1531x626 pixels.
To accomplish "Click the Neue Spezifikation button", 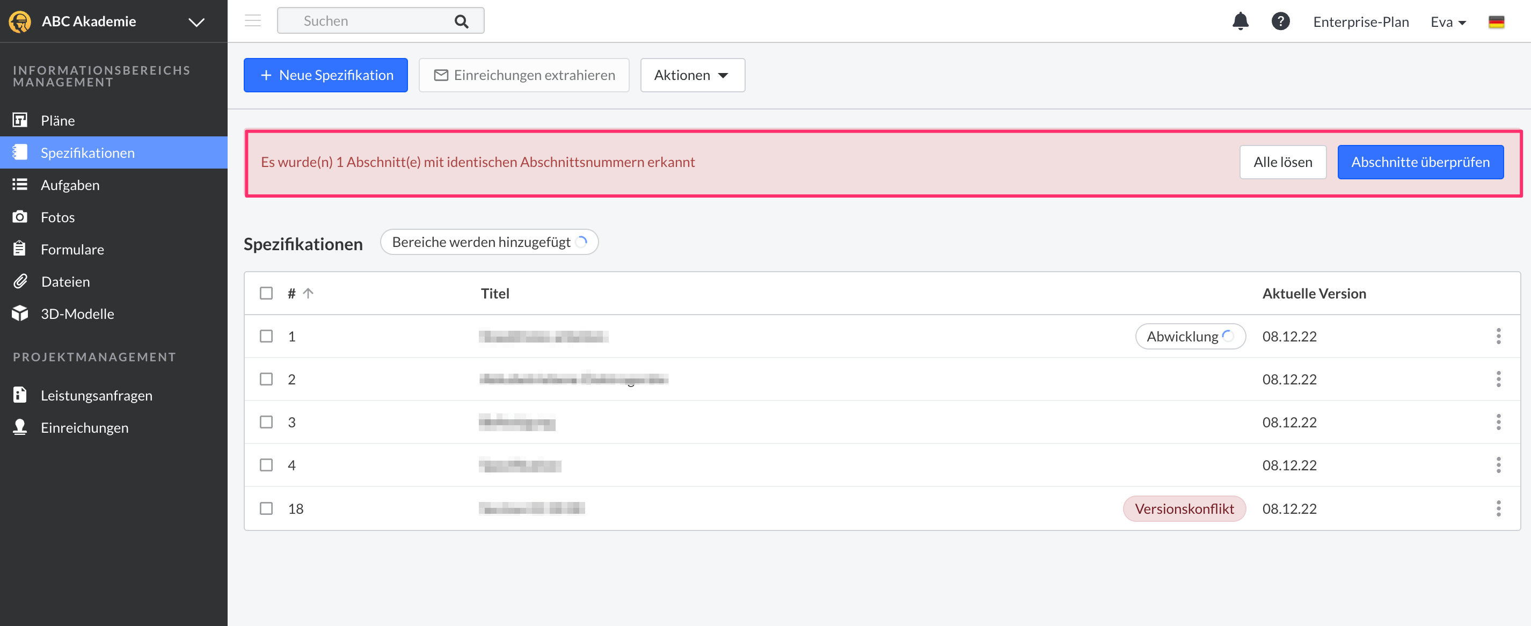I will click(x=325, y=75).
